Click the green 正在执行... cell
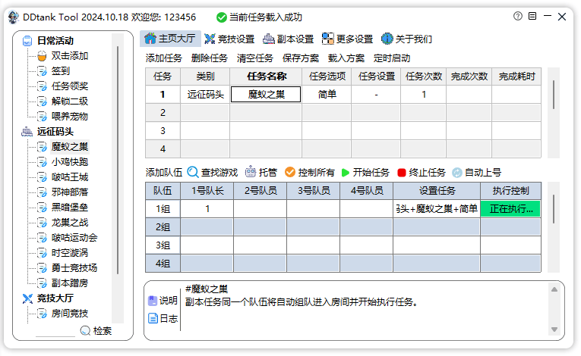This screenshot has width=581, height=356. [x=510, y=209]
